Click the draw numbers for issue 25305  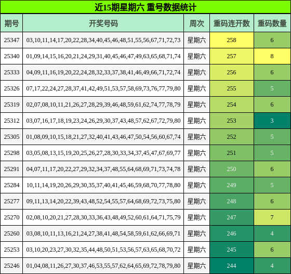tap(103, 137)
